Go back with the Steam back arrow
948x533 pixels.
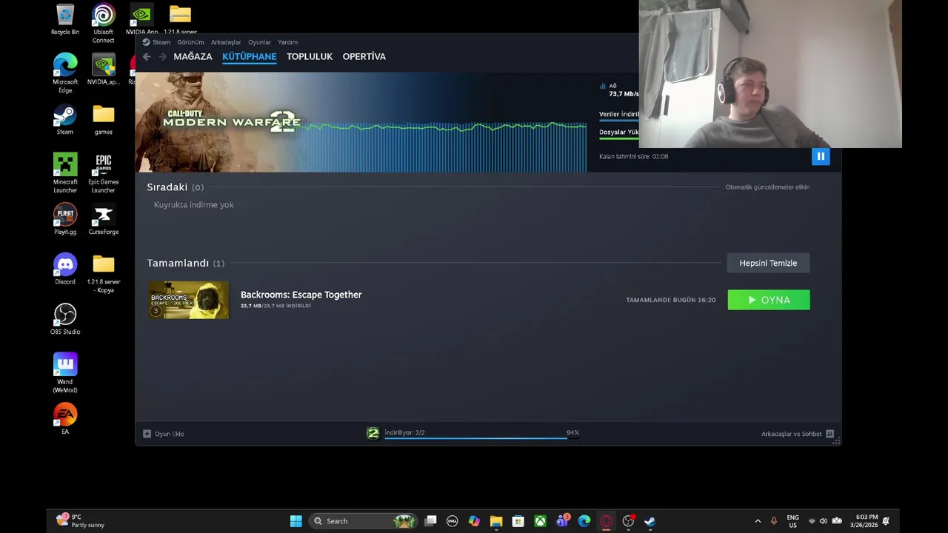click(147, 56)
